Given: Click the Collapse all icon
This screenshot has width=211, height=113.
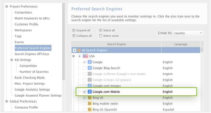Looking at the screenshot, I should [x=74, y=36].
